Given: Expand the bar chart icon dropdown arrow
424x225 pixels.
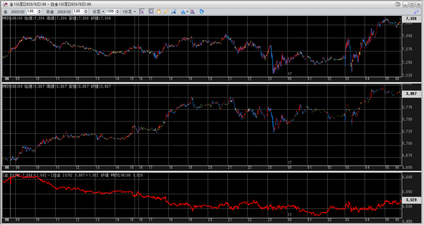Looking at the screenshot, I should click(x=188, y=12).
